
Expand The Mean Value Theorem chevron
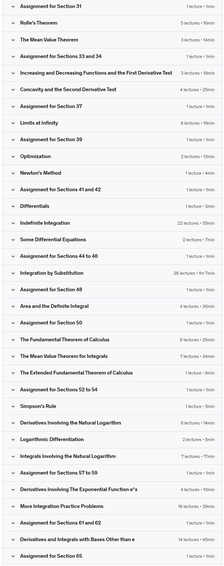[13, 40]
